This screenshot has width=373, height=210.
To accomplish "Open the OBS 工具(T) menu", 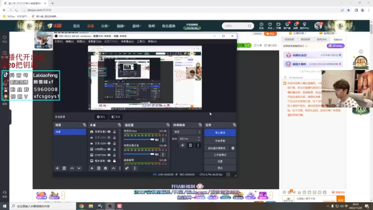I will (x=141, y=42).
